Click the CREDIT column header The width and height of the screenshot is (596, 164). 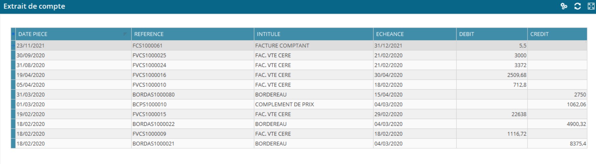click(539, 34)
